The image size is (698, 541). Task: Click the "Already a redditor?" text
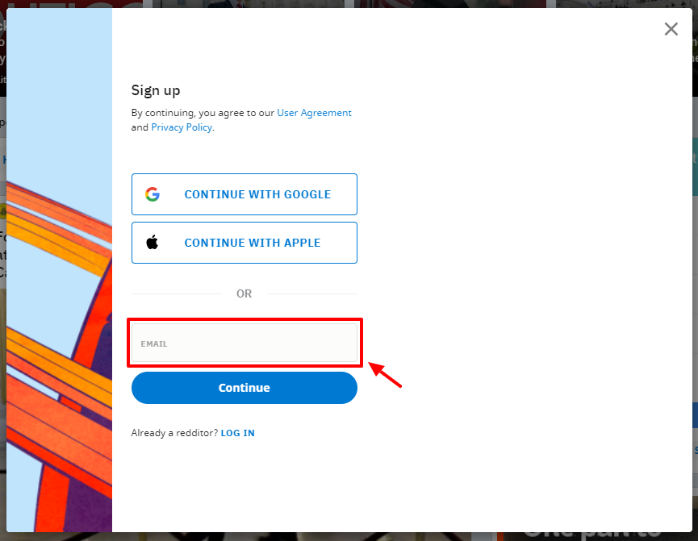tap(174, 433)
